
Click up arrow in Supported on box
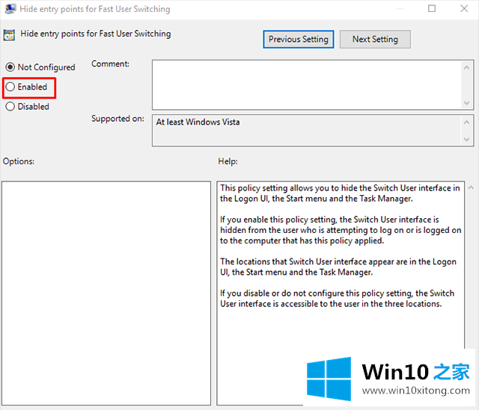pos(466,122)
